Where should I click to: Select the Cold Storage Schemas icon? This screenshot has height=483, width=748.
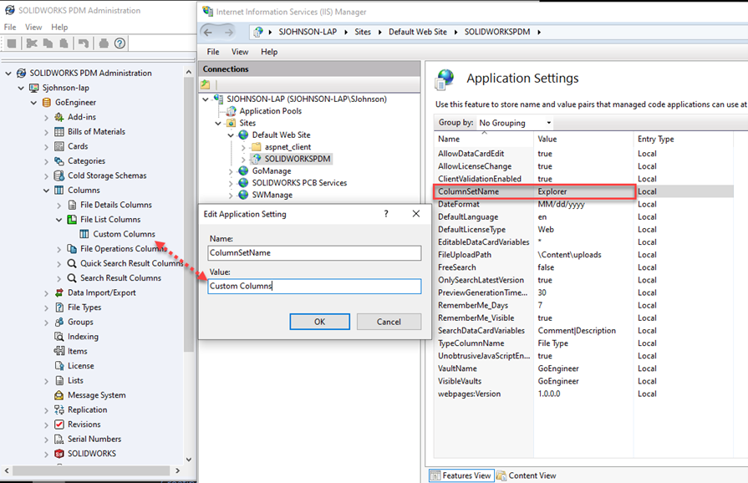pos(59,175)
